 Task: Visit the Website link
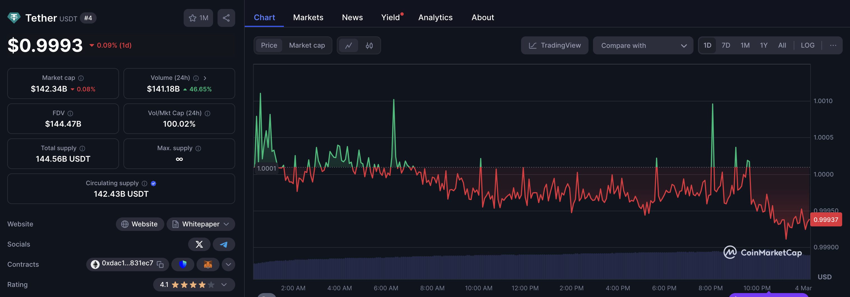tap(140, 224)
